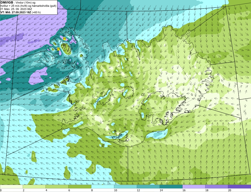Click the 'Vindur (10m) og' text

26,3
